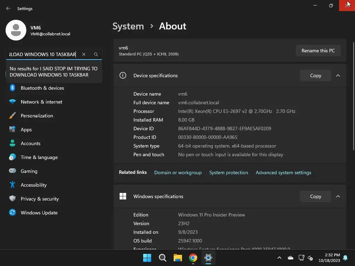Open Bluetooth & devices settings
Image resolution: width=355 pixels, height=266 pixels.
tap(54, 88)
